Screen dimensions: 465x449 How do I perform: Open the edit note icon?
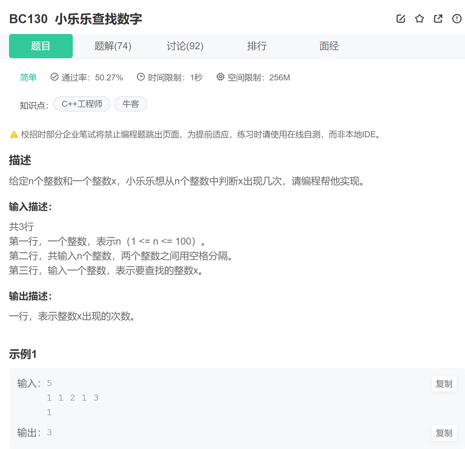point(401,19)
